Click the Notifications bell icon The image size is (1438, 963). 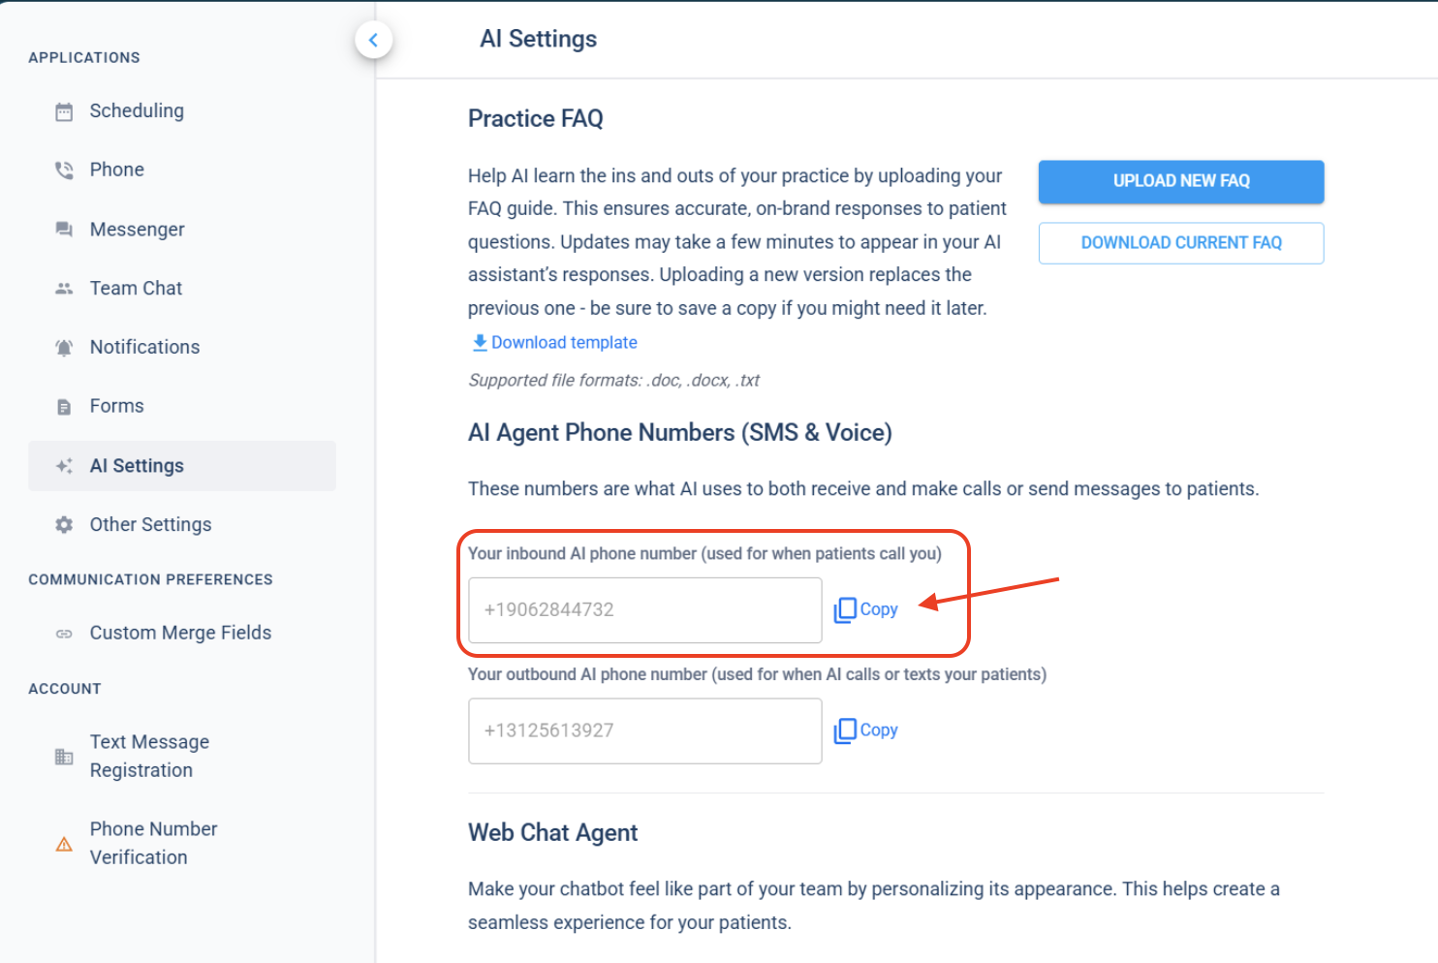point(64,348)
